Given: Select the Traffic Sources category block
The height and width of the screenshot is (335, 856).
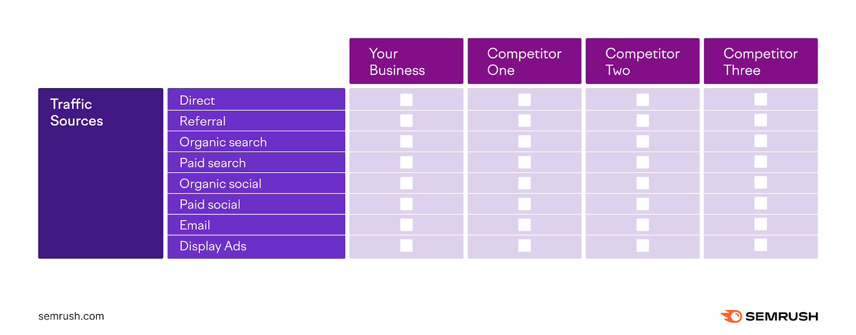Looking at the screenshot, I should (x=101, y=173).
